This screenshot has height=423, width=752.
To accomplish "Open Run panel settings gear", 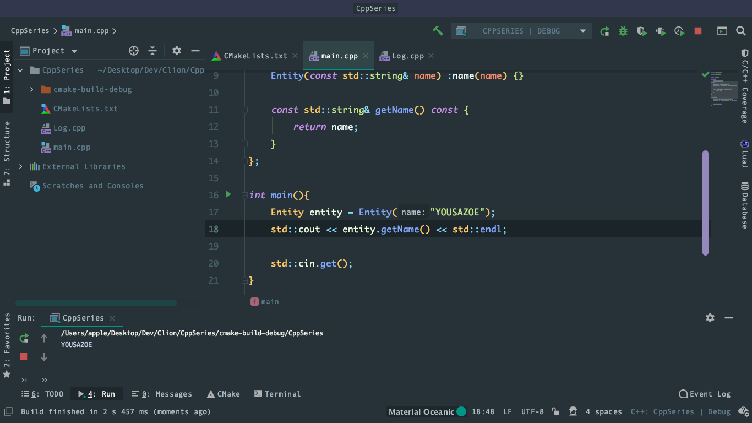I will pyautogui.click(x=710, y=318).
